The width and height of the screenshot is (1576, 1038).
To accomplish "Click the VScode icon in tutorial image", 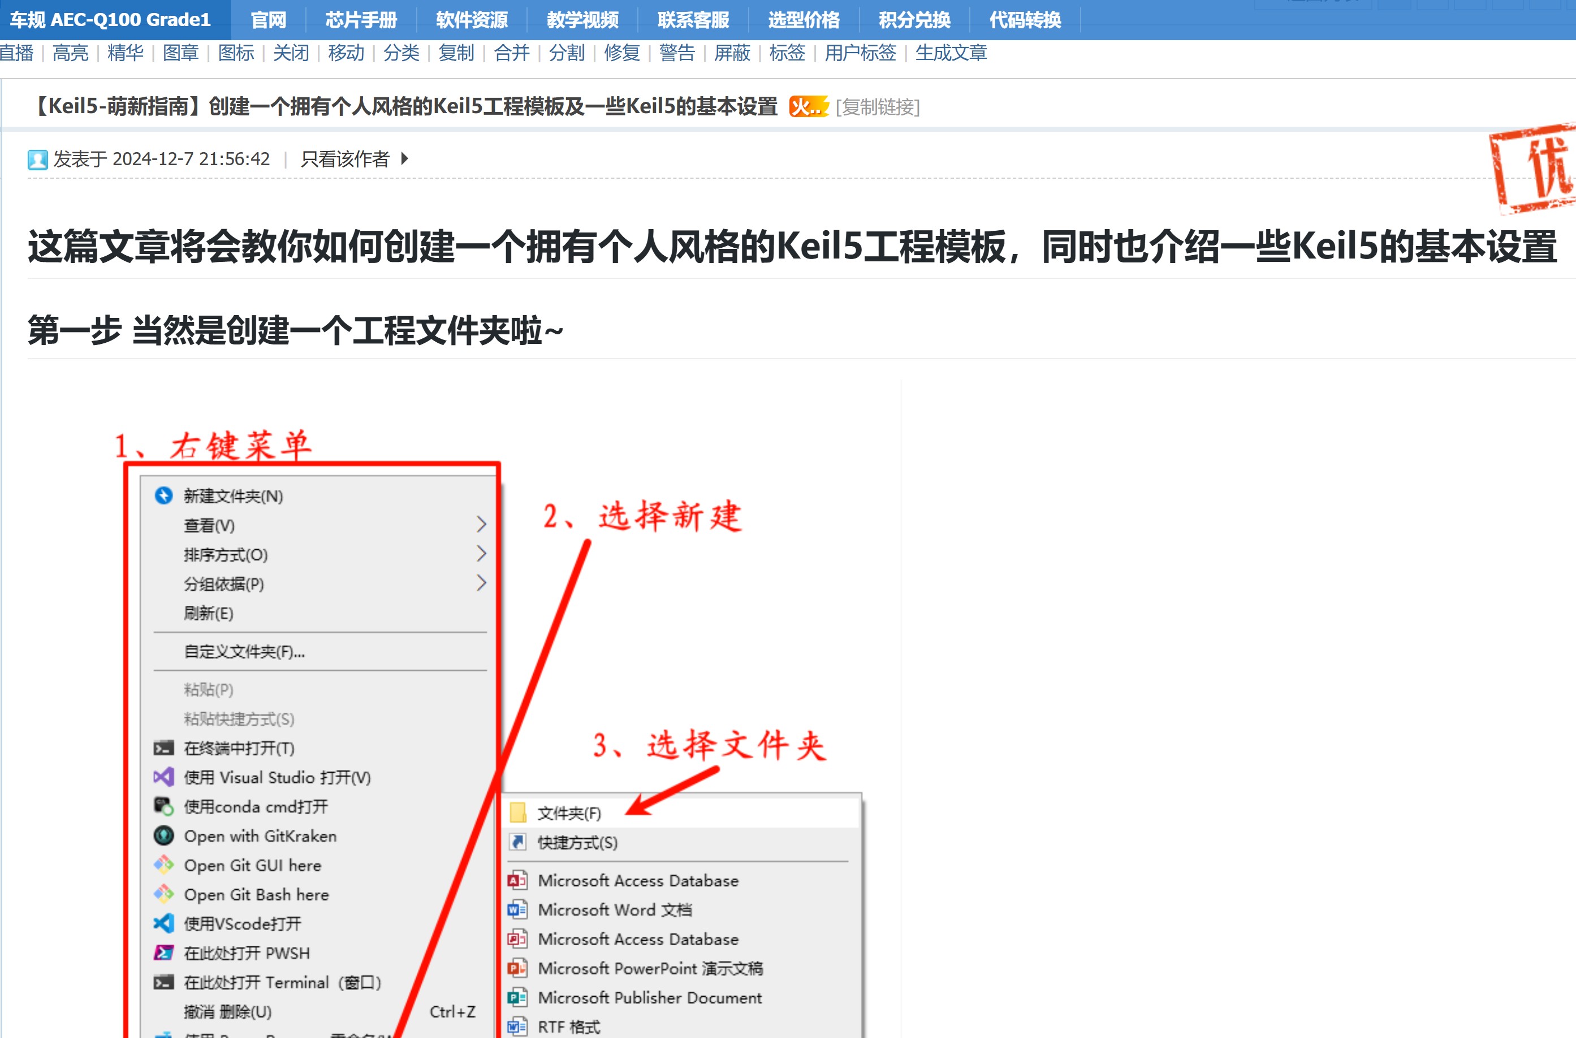I will (x=163, y=923).
